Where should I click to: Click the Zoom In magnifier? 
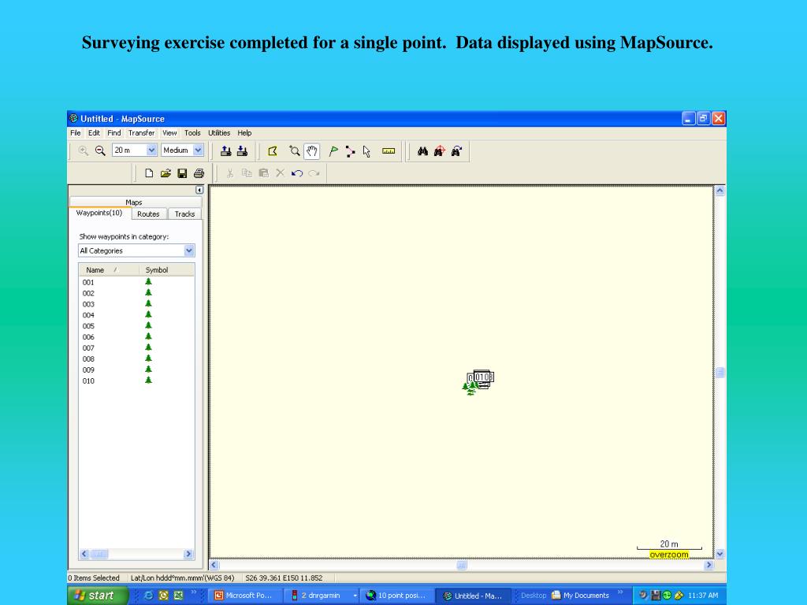pos(83,150)
